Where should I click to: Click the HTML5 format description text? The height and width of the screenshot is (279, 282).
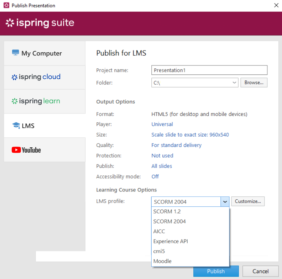199,114
